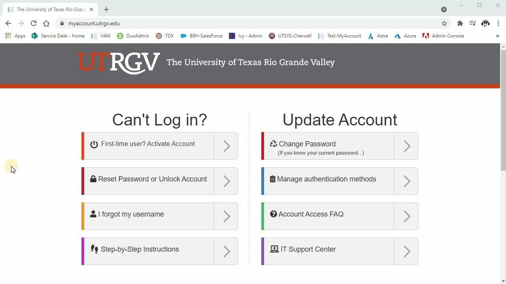Click the browser reload icon

(34, 23)
